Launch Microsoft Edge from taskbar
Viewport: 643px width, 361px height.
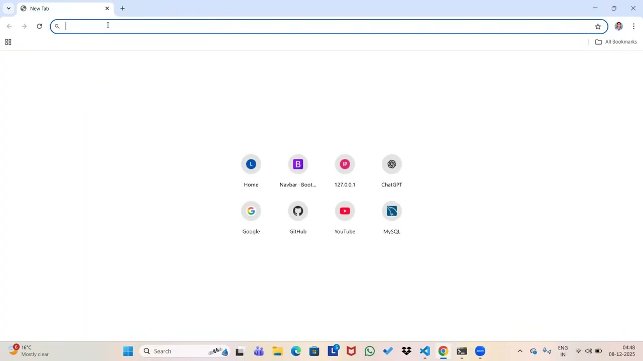(296, 351)
